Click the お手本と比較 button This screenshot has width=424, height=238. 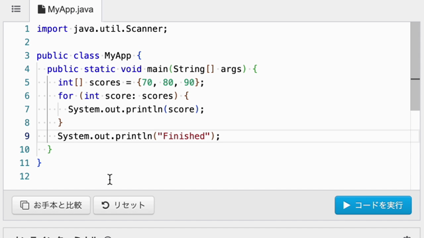(51, 205)
